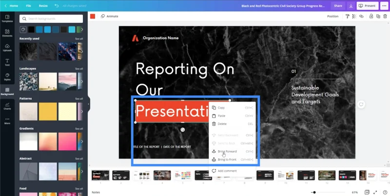Expand more color swatches with arrow

click(x=82, y=30)
